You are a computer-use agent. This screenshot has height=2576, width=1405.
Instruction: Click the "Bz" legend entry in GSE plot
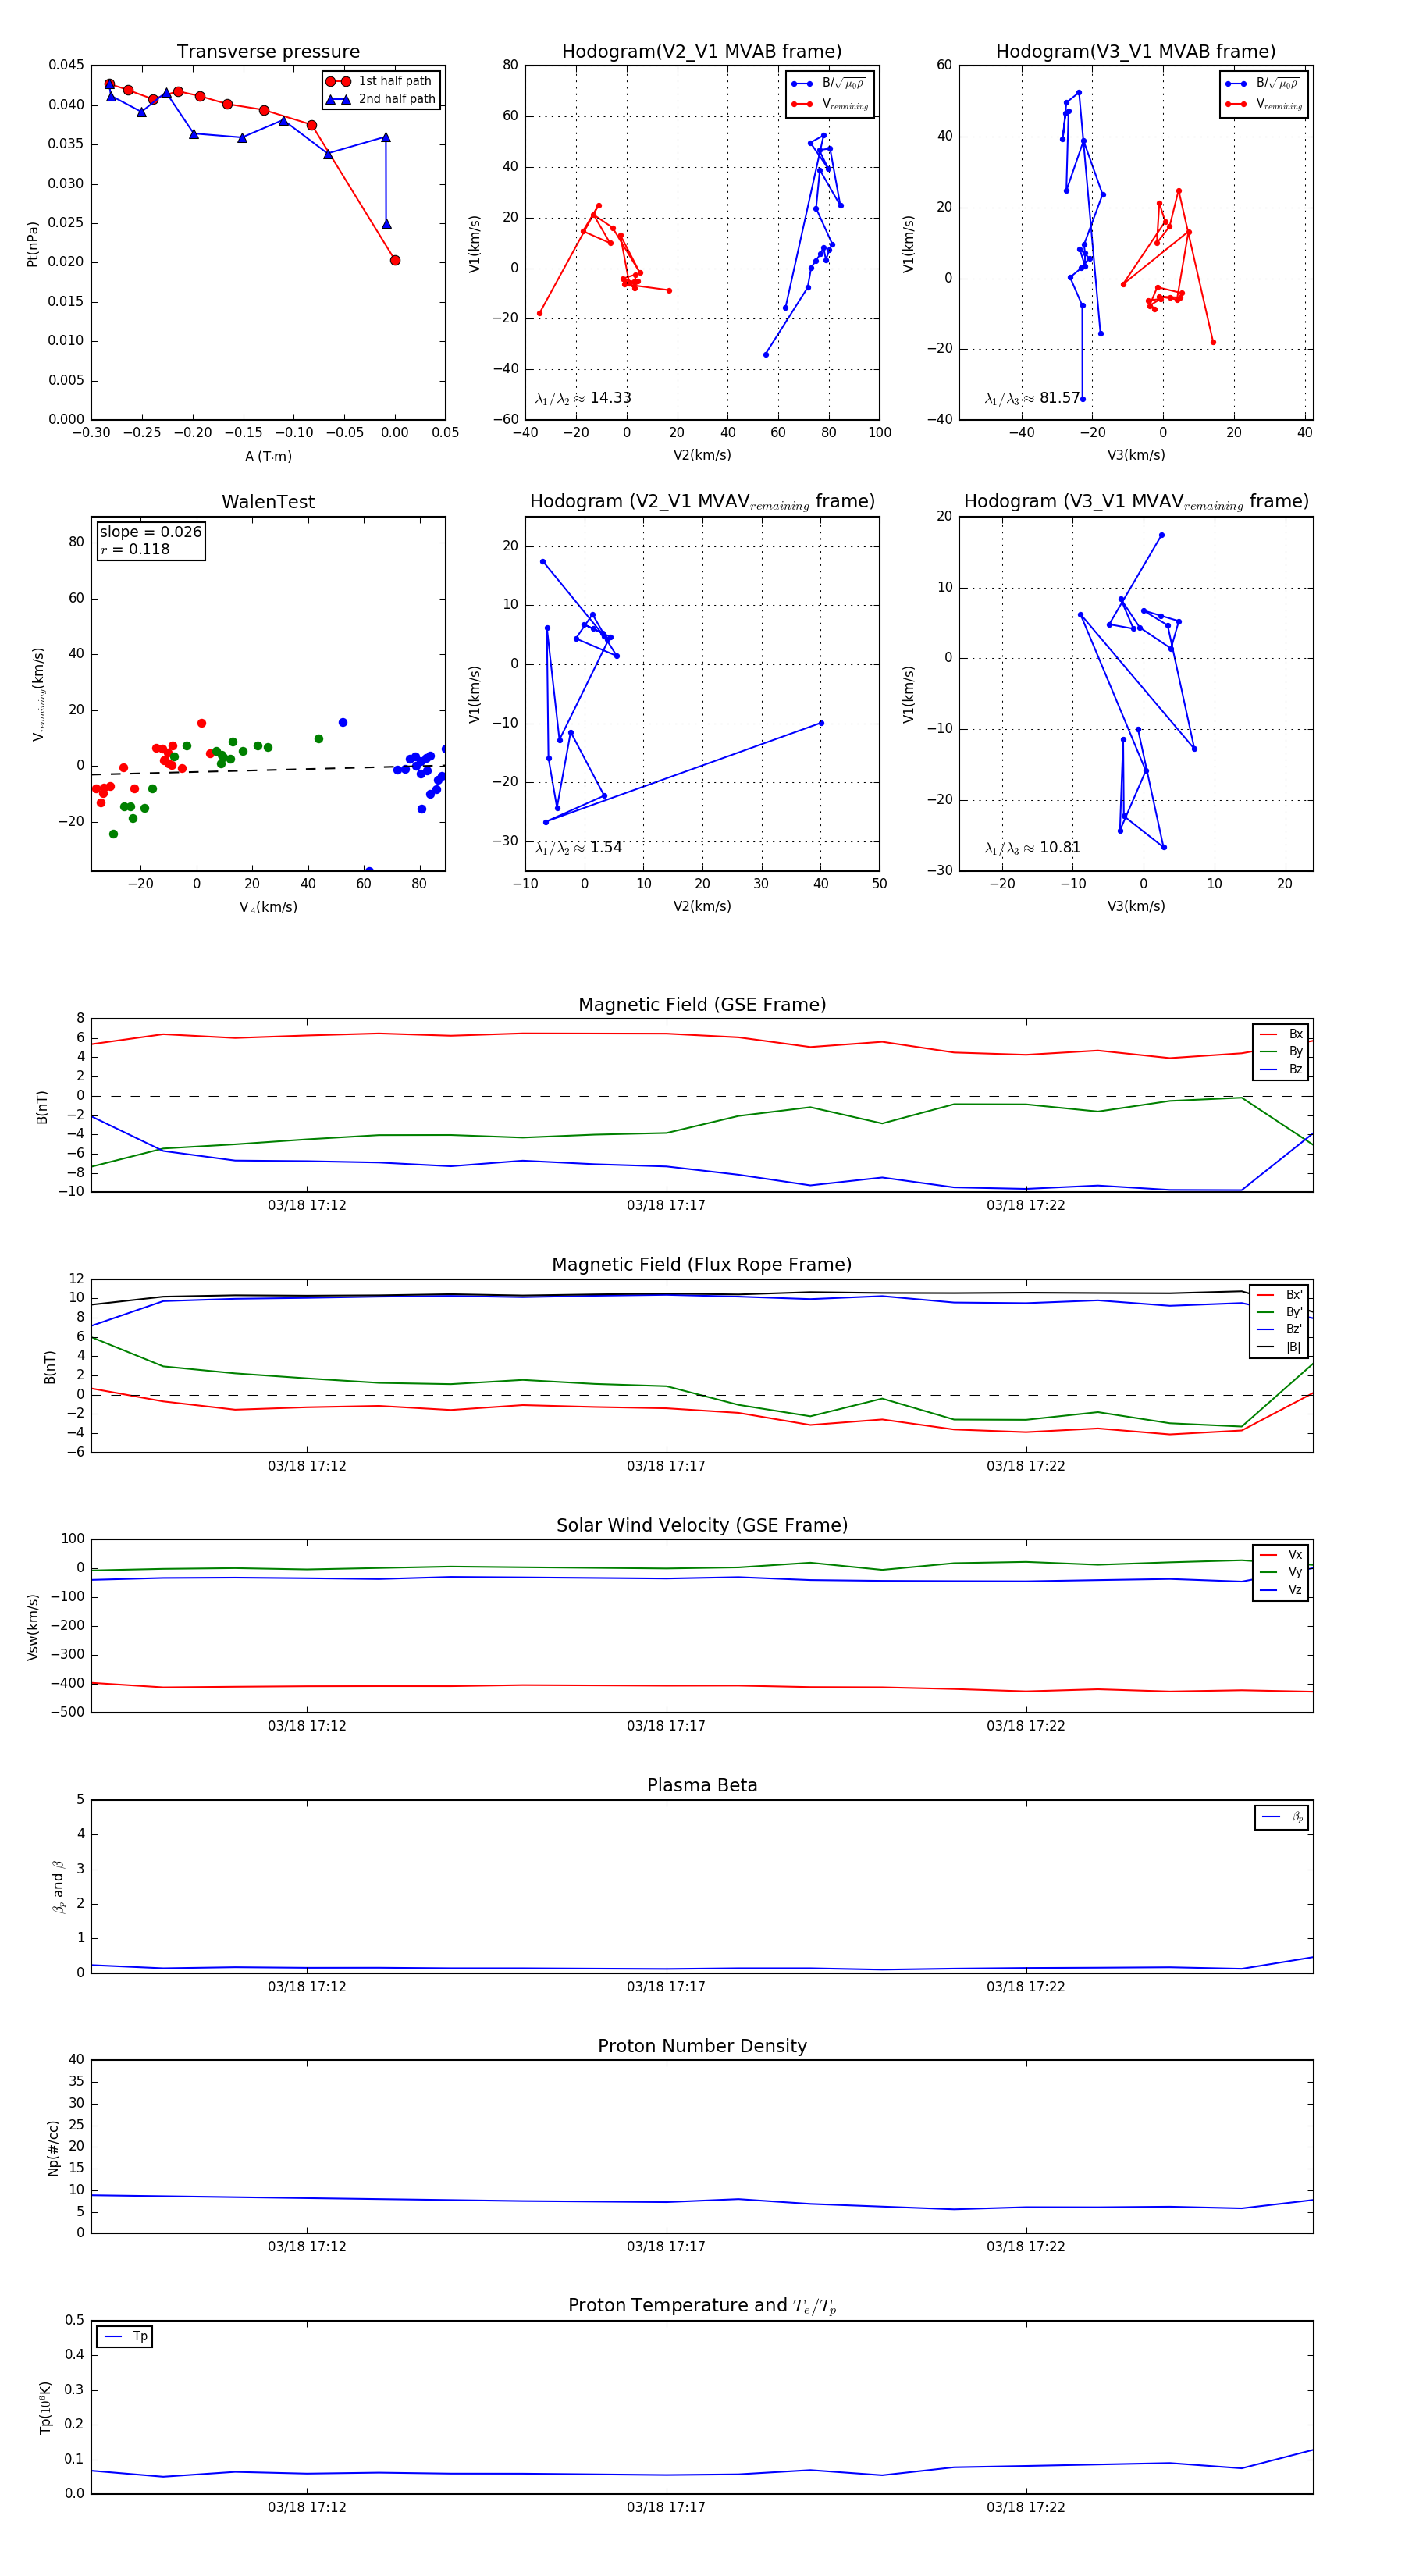[1281, 1069]
